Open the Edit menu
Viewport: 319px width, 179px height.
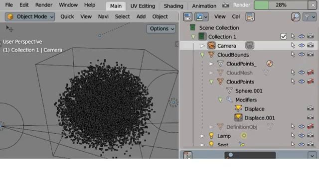(x=24, y=5)
